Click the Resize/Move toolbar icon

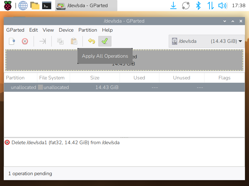pyautogui.click(x=43, y=41)
